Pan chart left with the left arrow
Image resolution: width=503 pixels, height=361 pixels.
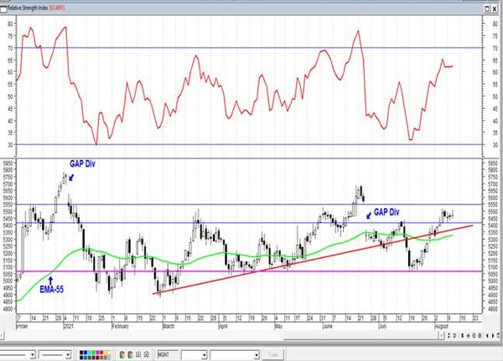pos(487,336)
